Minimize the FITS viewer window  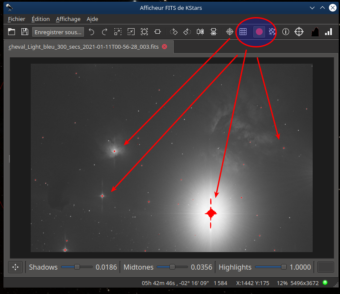pyautogui.click(x=312, y=8)
